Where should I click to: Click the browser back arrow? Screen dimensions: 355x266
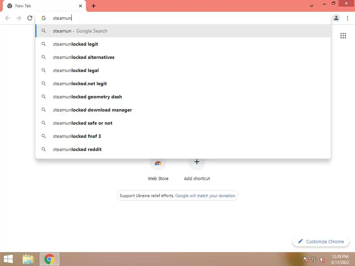[8, 18]
